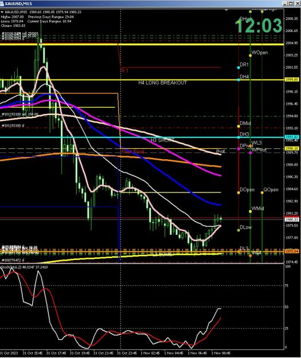Viewport: 301px width, 358px height.
Task: Click the 1977.80 price scale value
Action: pyautogui.click(x=292, y=238)
